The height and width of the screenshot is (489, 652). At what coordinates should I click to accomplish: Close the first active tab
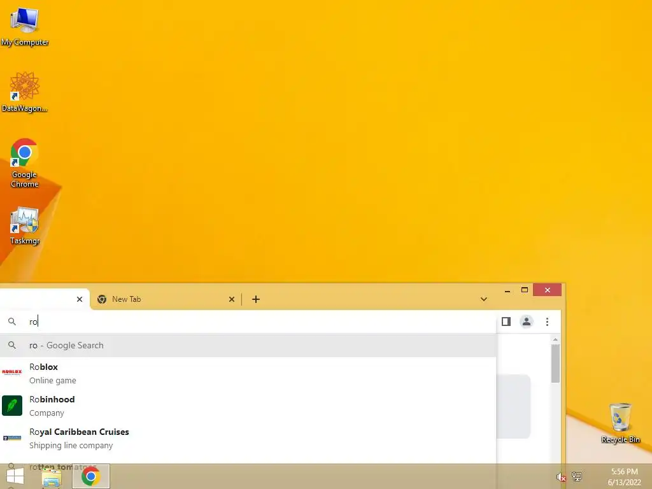(x=80, y=299)
